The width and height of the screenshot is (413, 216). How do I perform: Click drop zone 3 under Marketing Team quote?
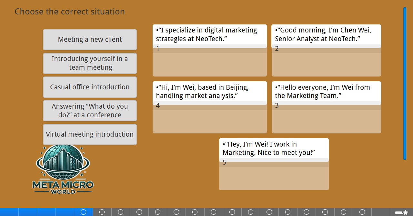coord(326,121)
